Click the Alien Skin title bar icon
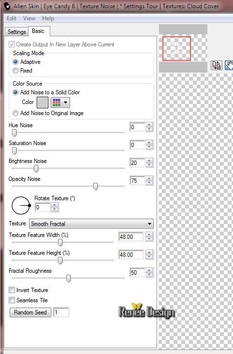Image resolution: width=233 pixels, height=354 pixels. (7, 6)
